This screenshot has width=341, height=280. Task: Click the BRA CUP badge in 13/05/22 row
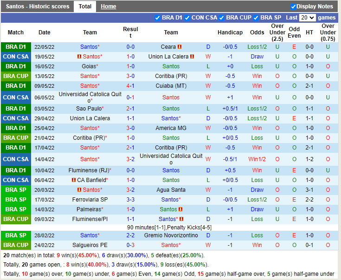16,76
